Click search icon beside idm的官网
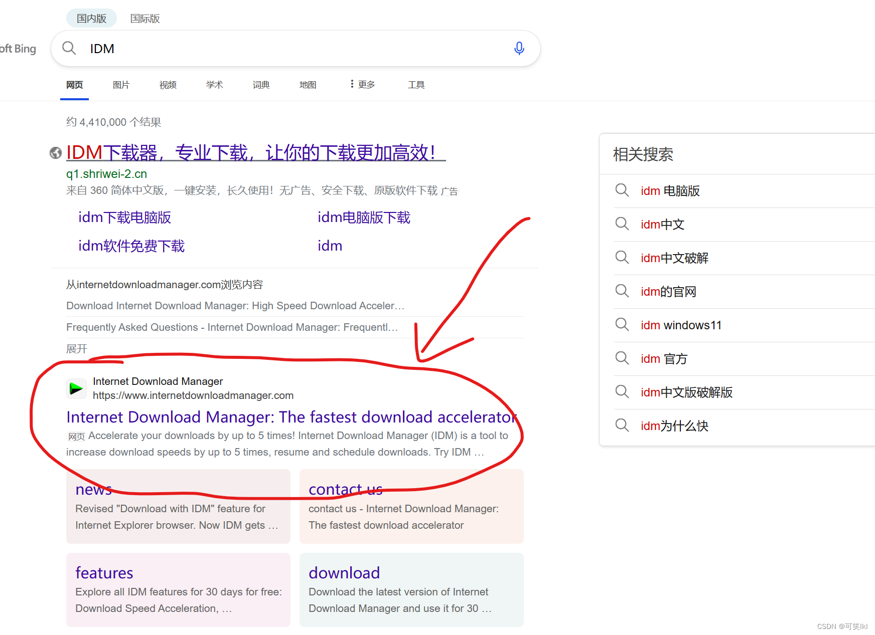This screenshot has height=635, width=875. coord(622,291)
